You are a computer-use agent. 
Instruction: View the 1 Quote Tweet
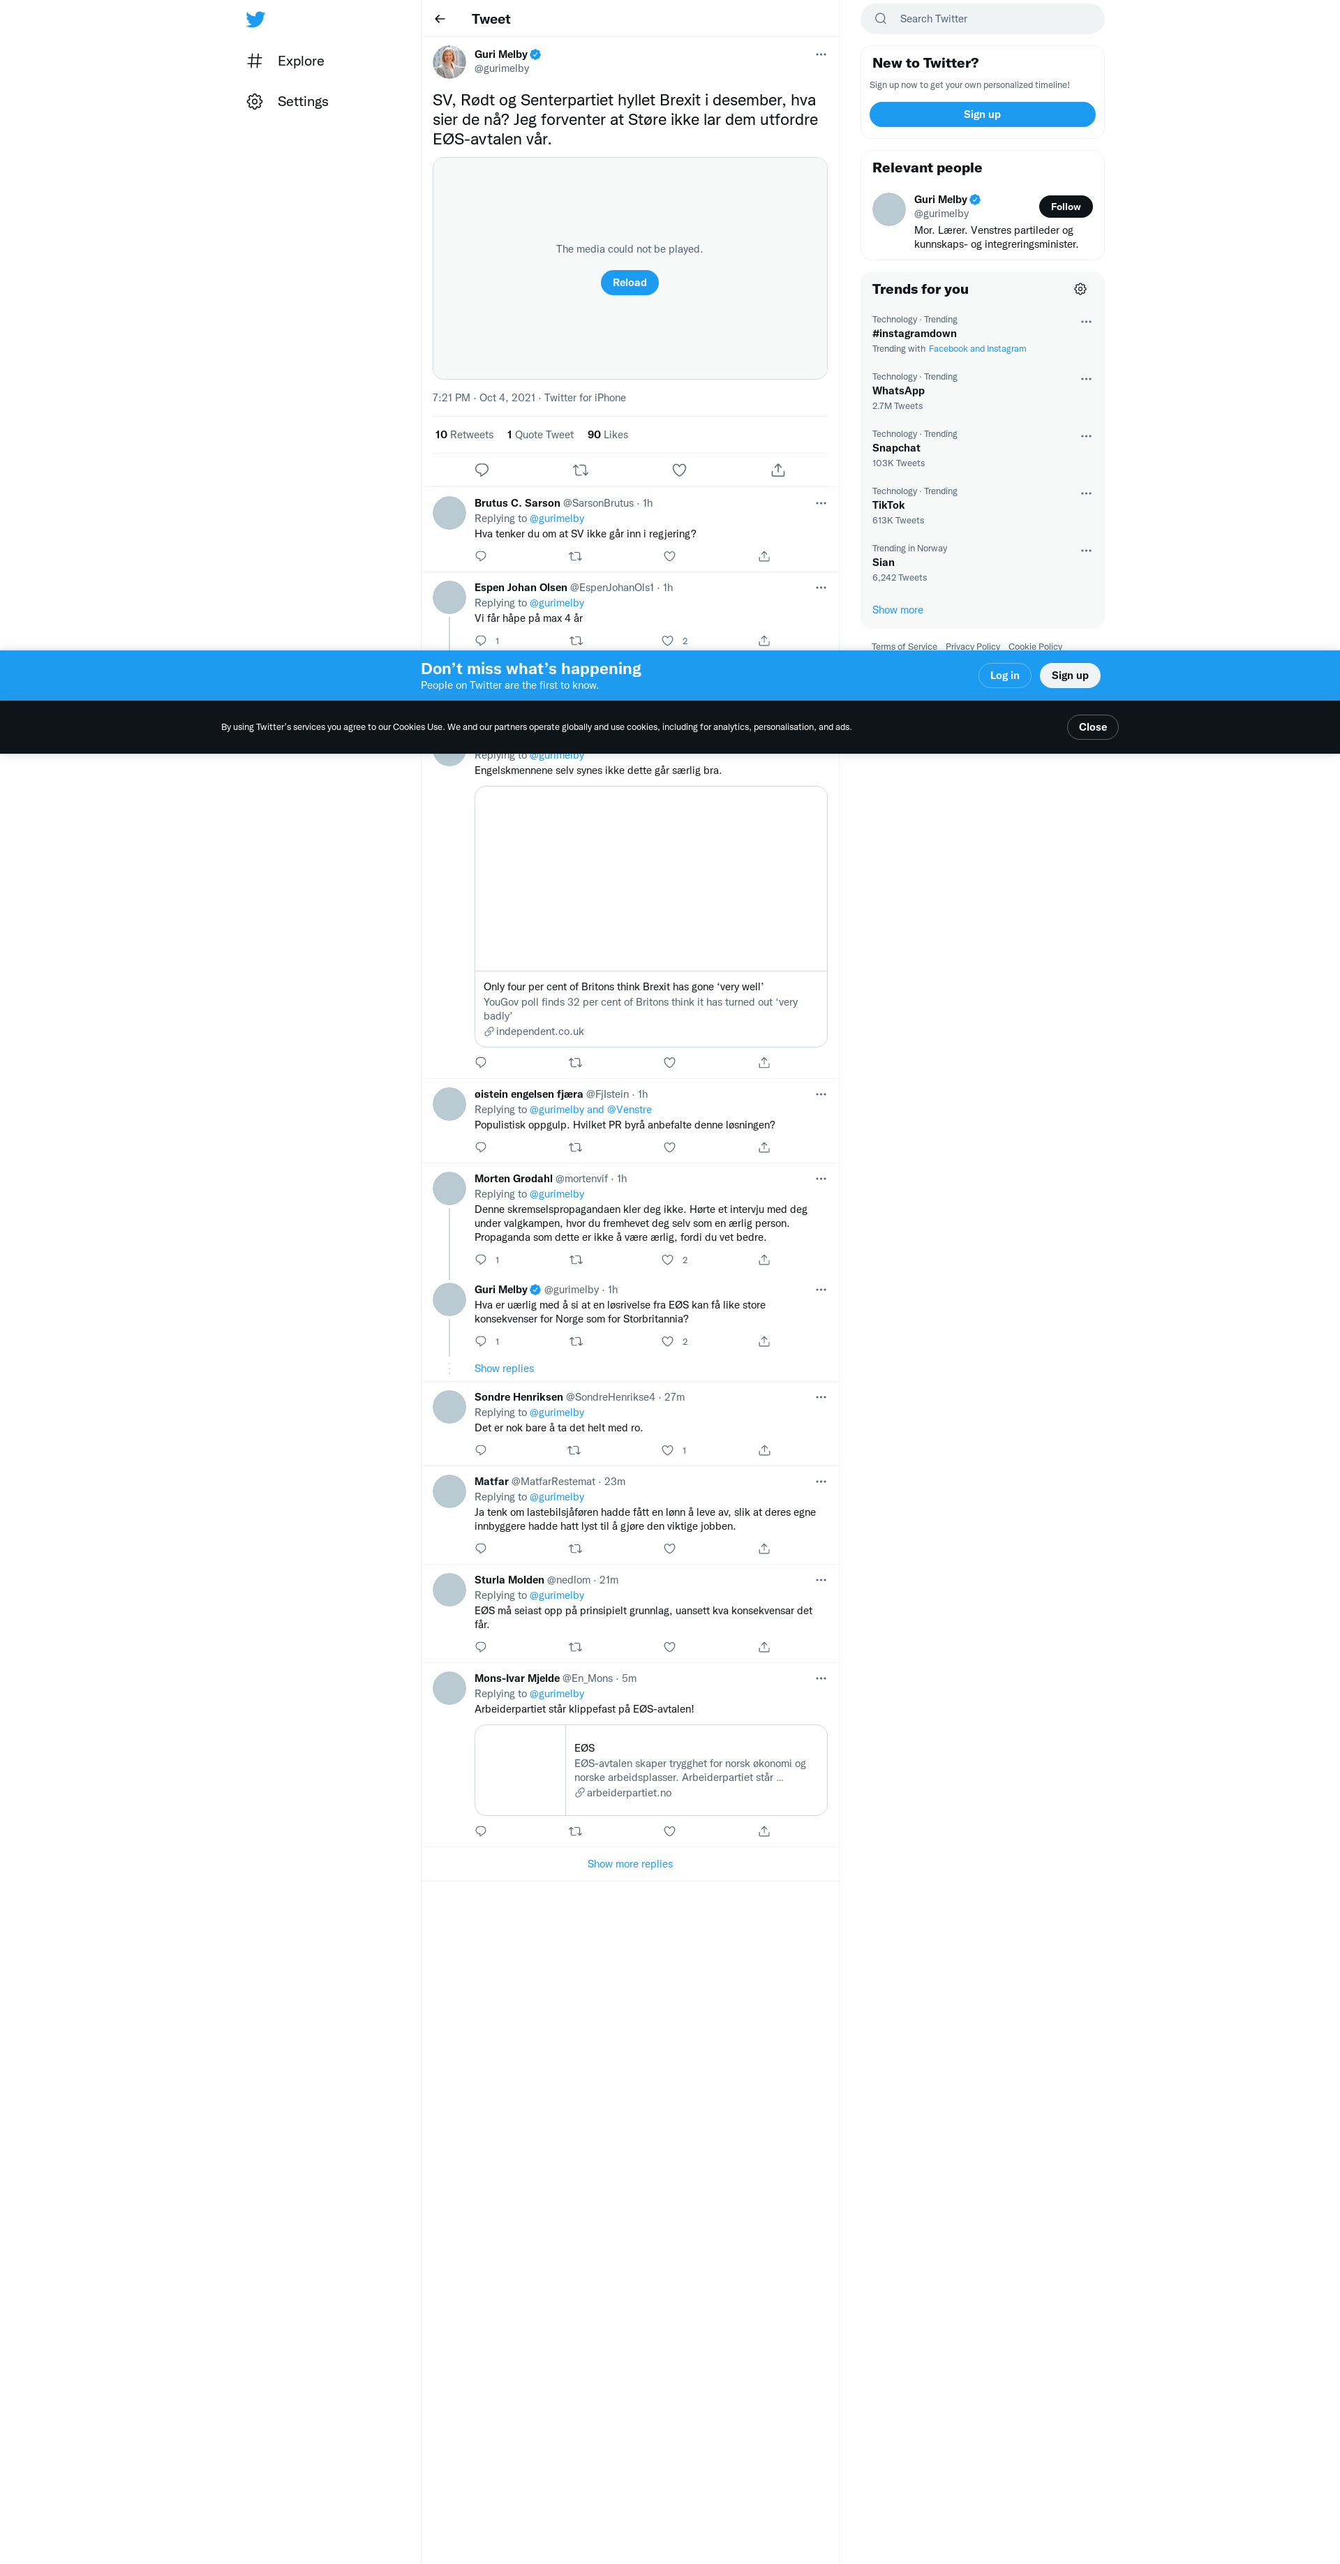click(x=541, y=435)
